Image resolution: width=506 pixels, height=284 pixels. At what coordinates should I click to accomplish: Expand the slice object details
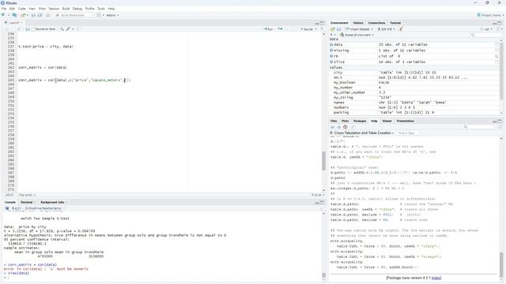331,62
